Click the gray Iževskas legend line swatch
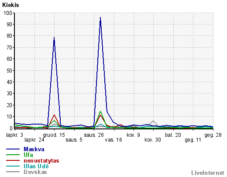This screenshot has width=227, height=177. pos(13,172)
